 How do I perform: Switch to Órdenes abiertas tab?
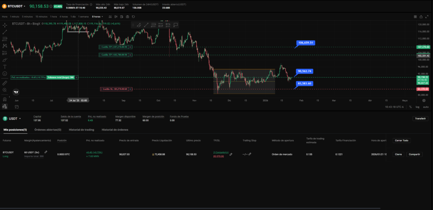[x=48, y=130]
